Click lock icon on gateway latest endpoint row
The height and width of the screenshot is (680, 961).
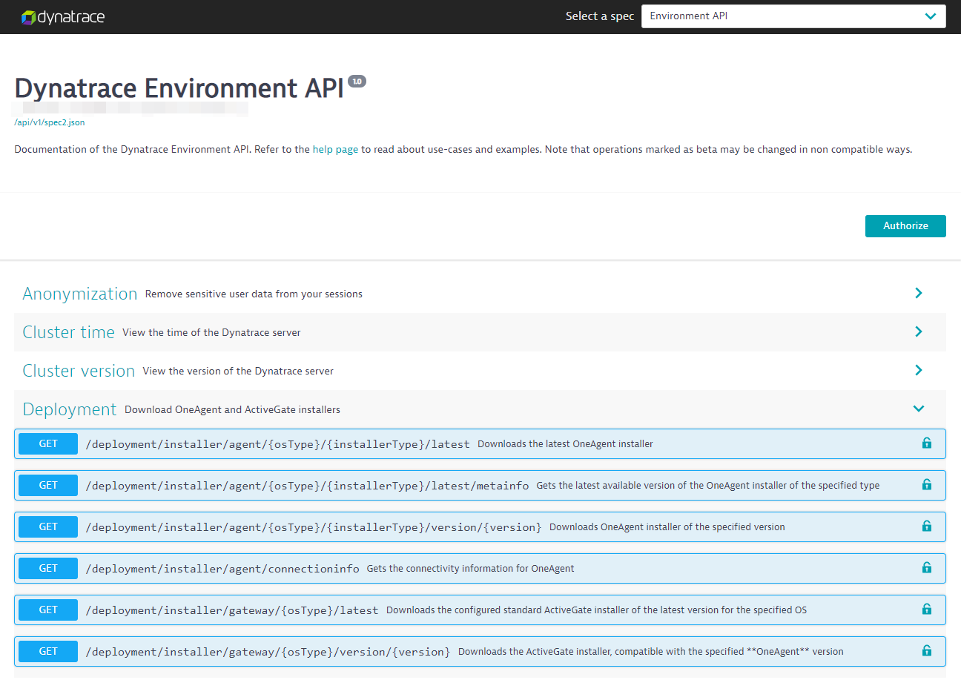(x=926, y=610)
